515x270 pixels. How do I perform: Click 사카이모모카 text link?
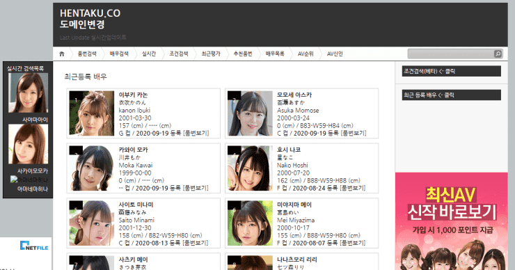point(33,171)
